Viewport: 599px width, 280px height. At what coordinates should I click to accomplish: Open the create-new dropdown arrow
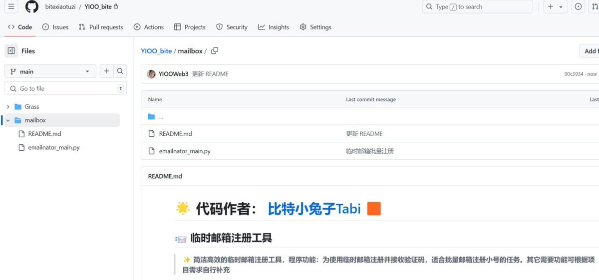pyautogui.click(x=561, y=7)
